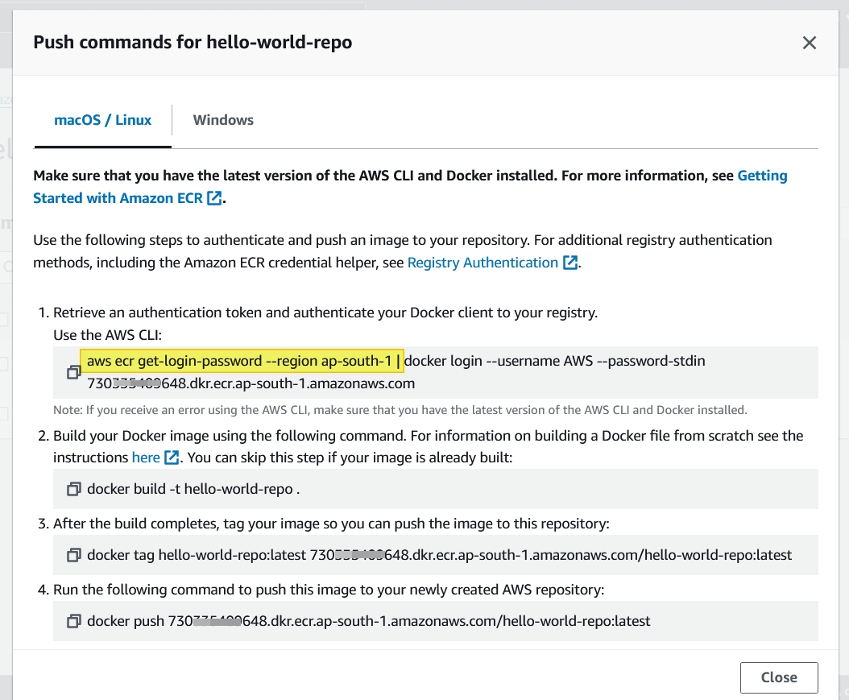Select the docker tag hello-world-repo:latest command text
Image resolution: width=849 pixels, height=700 pixels.
(439, 555)
